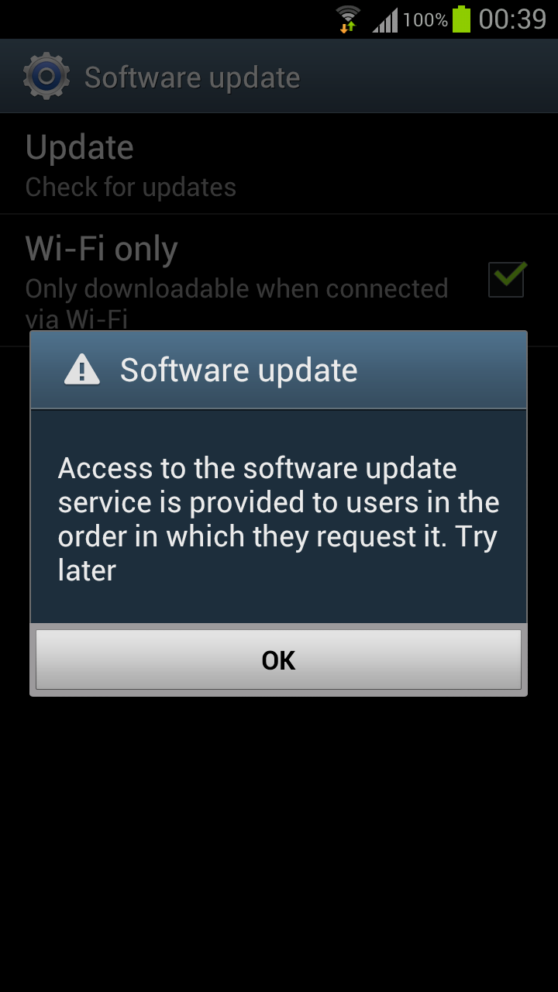Tap the dialog's Software update title text

pyautogui.click(x=239, y=370)
